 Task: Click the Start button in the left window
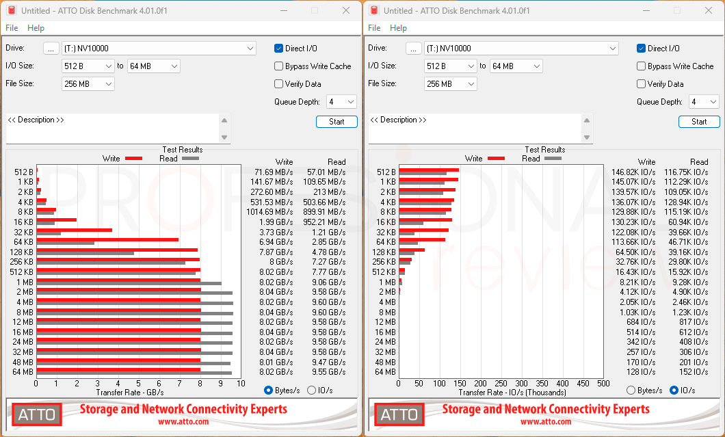337,122
